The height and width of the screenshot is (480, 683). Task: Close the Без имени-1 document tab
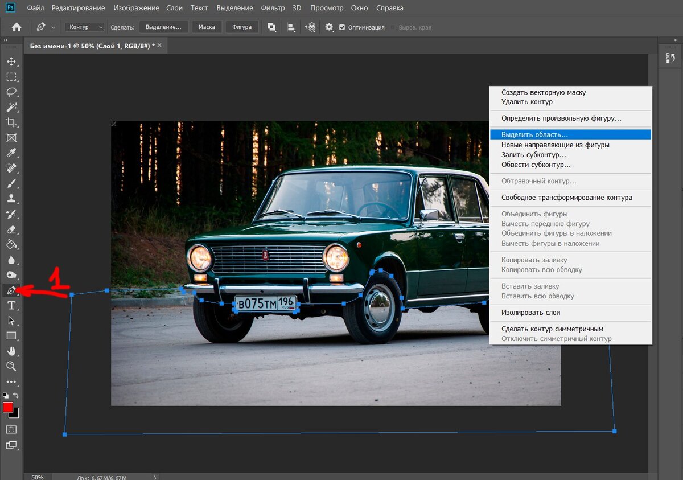159,45
